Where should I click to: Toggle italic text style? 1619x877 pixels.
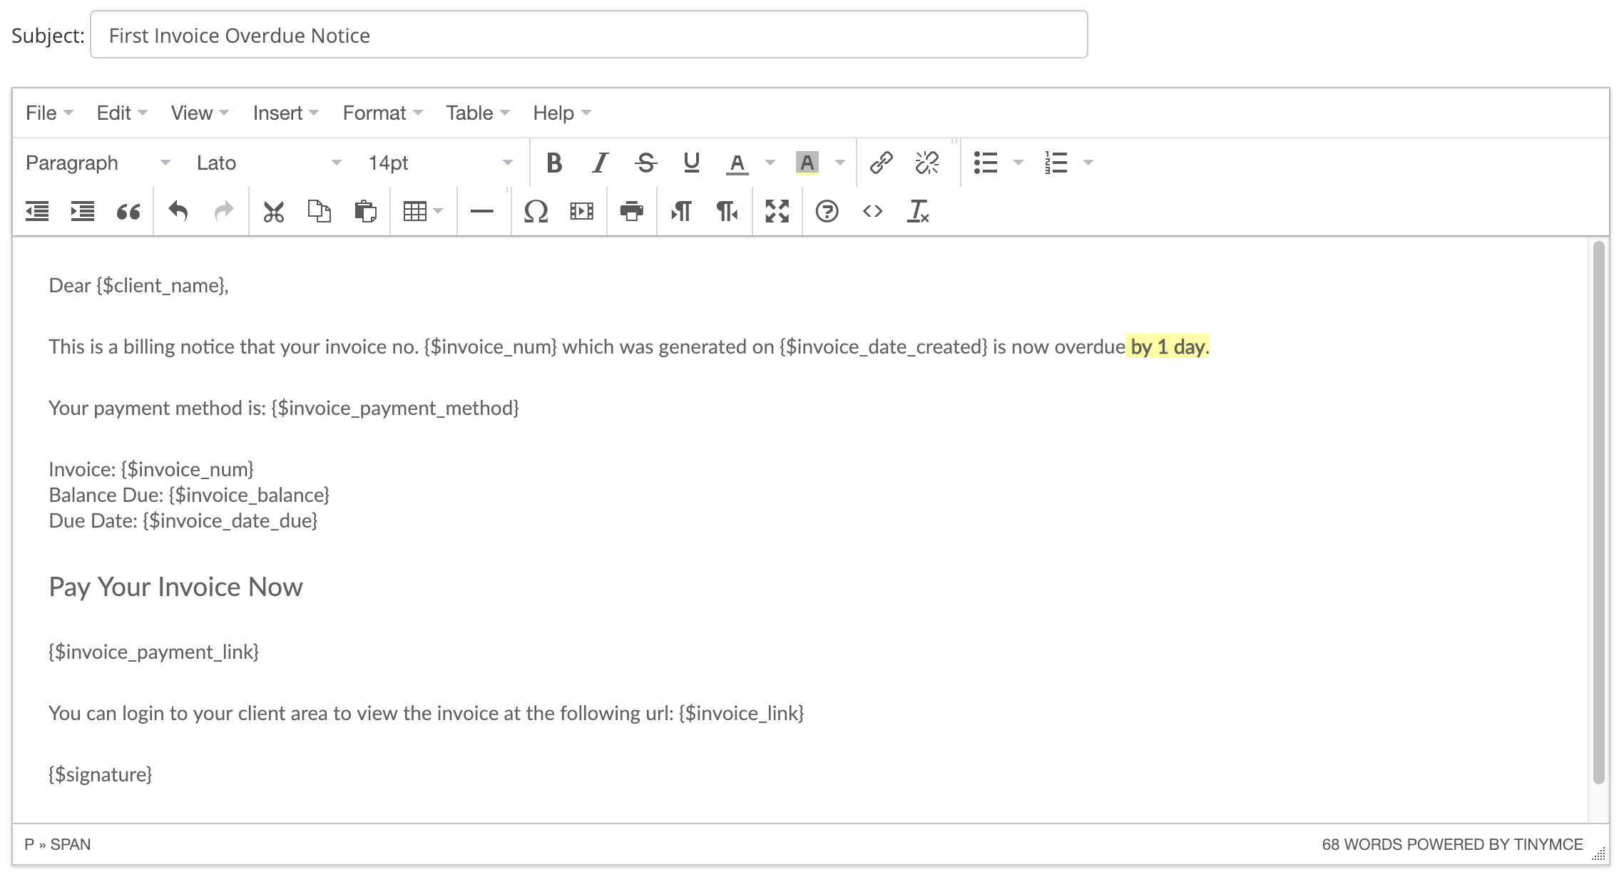pos(600,163)
